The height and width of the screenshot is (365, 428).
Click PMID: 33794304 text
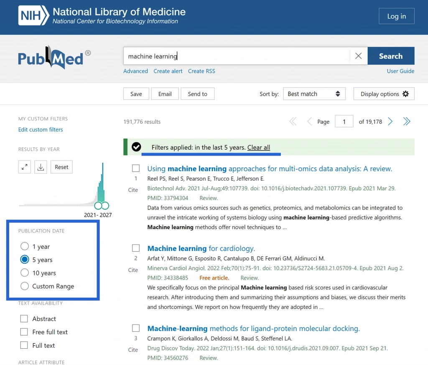coord(168,198)
